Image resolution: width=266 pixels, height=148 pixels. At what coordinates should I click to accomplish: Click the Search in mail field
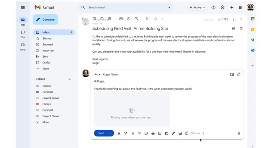tap(126, 7)
